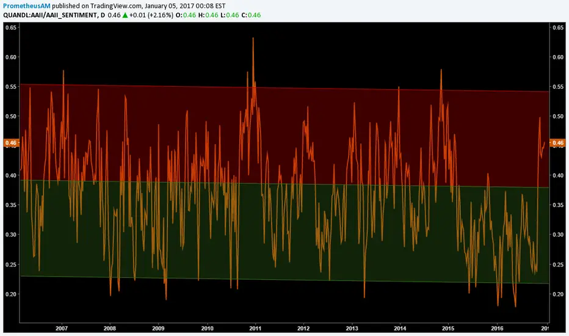Click the 2016 label on the time axis

[497, 329]
